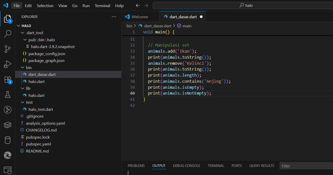Open the database icon in activity bar
The width and height of the screenshot is (333, 175).
pos(8,140)
